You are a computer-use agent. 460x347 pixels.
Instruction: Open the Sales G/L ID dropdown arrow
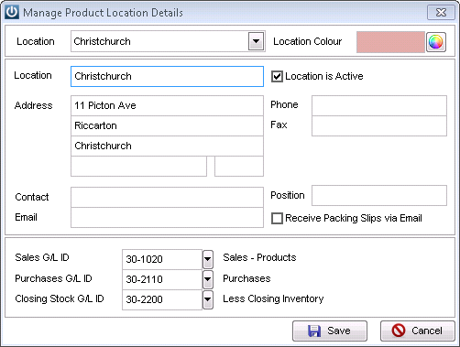point(208,259)
